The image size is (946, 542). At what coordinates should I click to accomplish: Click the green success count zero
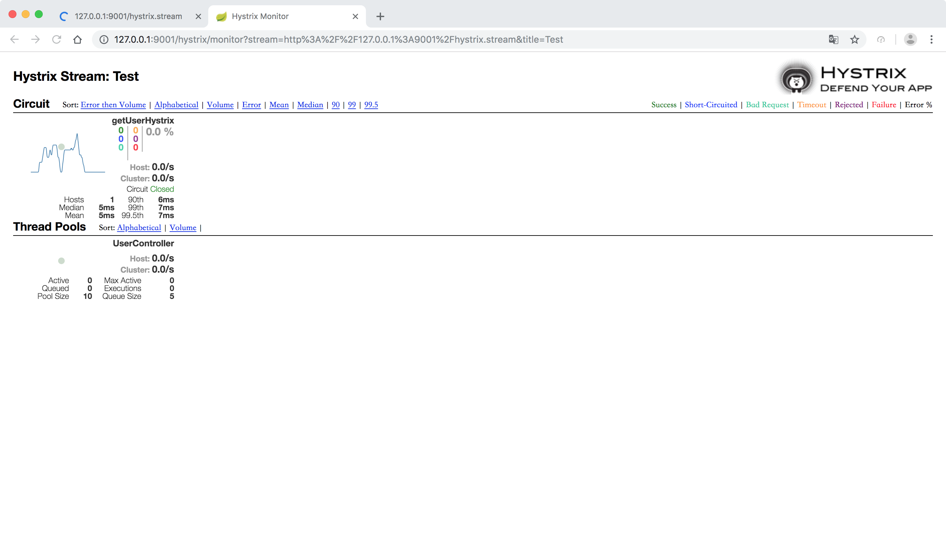[x=121, y=131]
